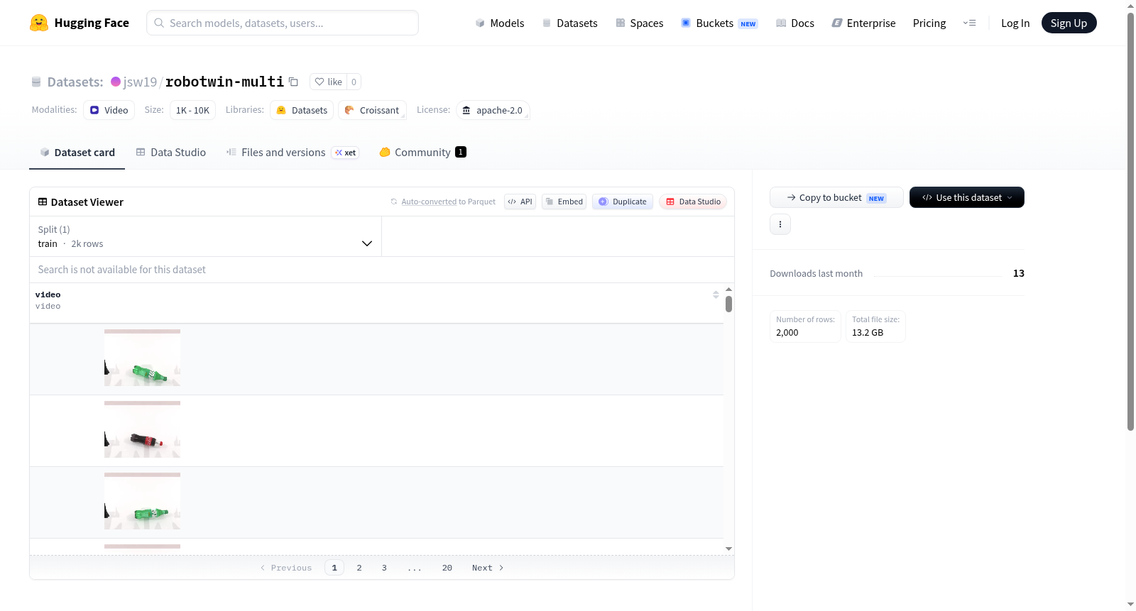Screen dimensions: 1136x611
Task: Copy dataset name with the clipboard icon
Action: 293,82
